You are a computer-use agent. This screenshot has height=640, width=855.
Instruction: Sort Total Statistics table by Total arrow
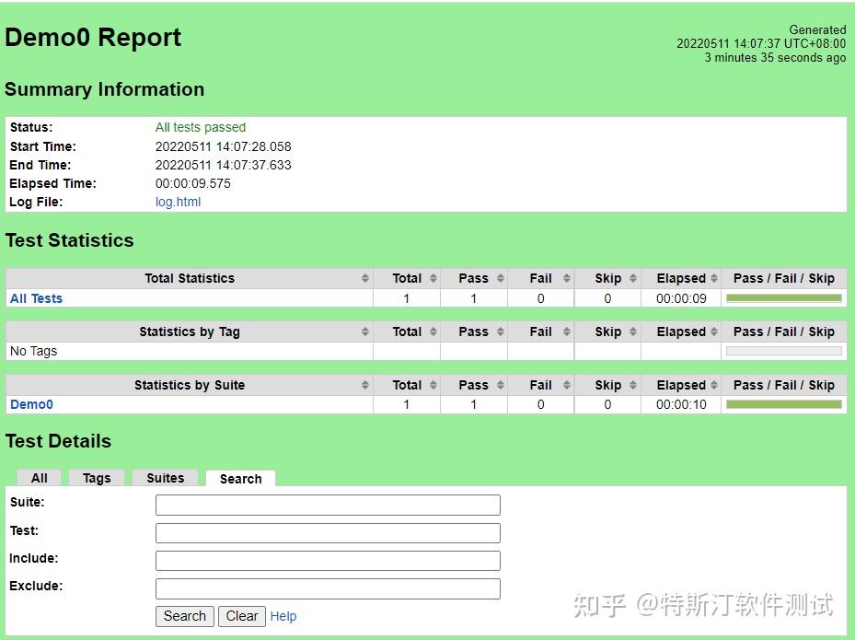click(433, 278)
